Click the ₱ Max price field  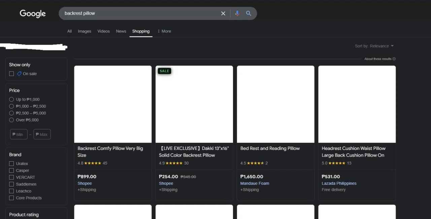(x=42, y=134)
